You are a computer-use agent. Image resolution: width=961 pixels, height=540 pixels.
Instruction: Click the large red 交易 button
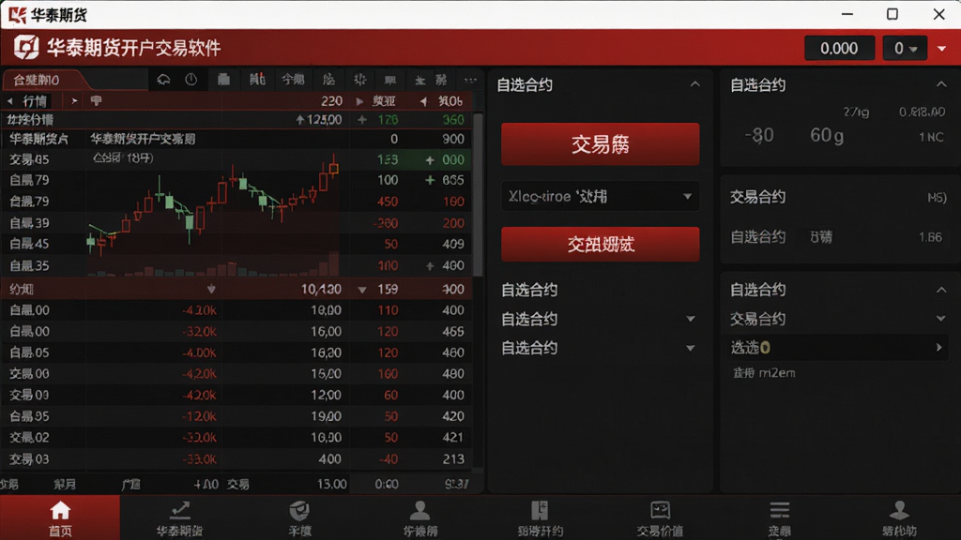pos(600,144)
